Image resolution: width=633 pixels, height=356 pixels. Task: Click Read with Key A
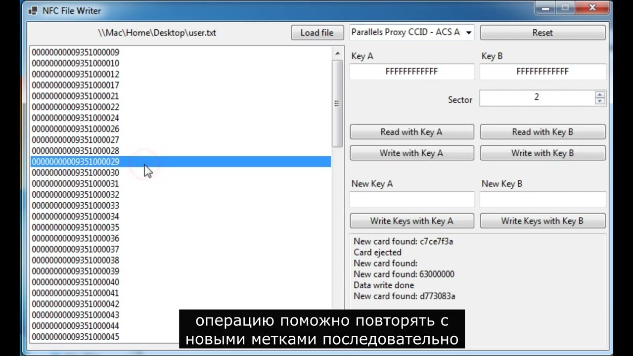pos(411,132)
